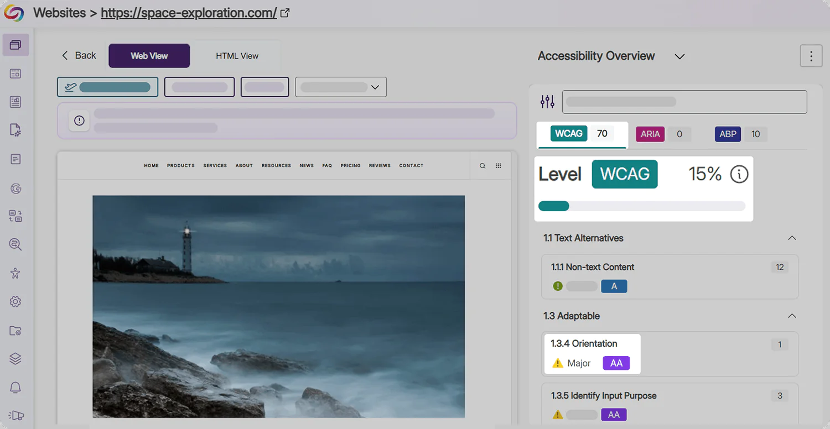Click HOME in the website preview menu
The width and height of the screenshot is (830, 429).
pos(152,166)
